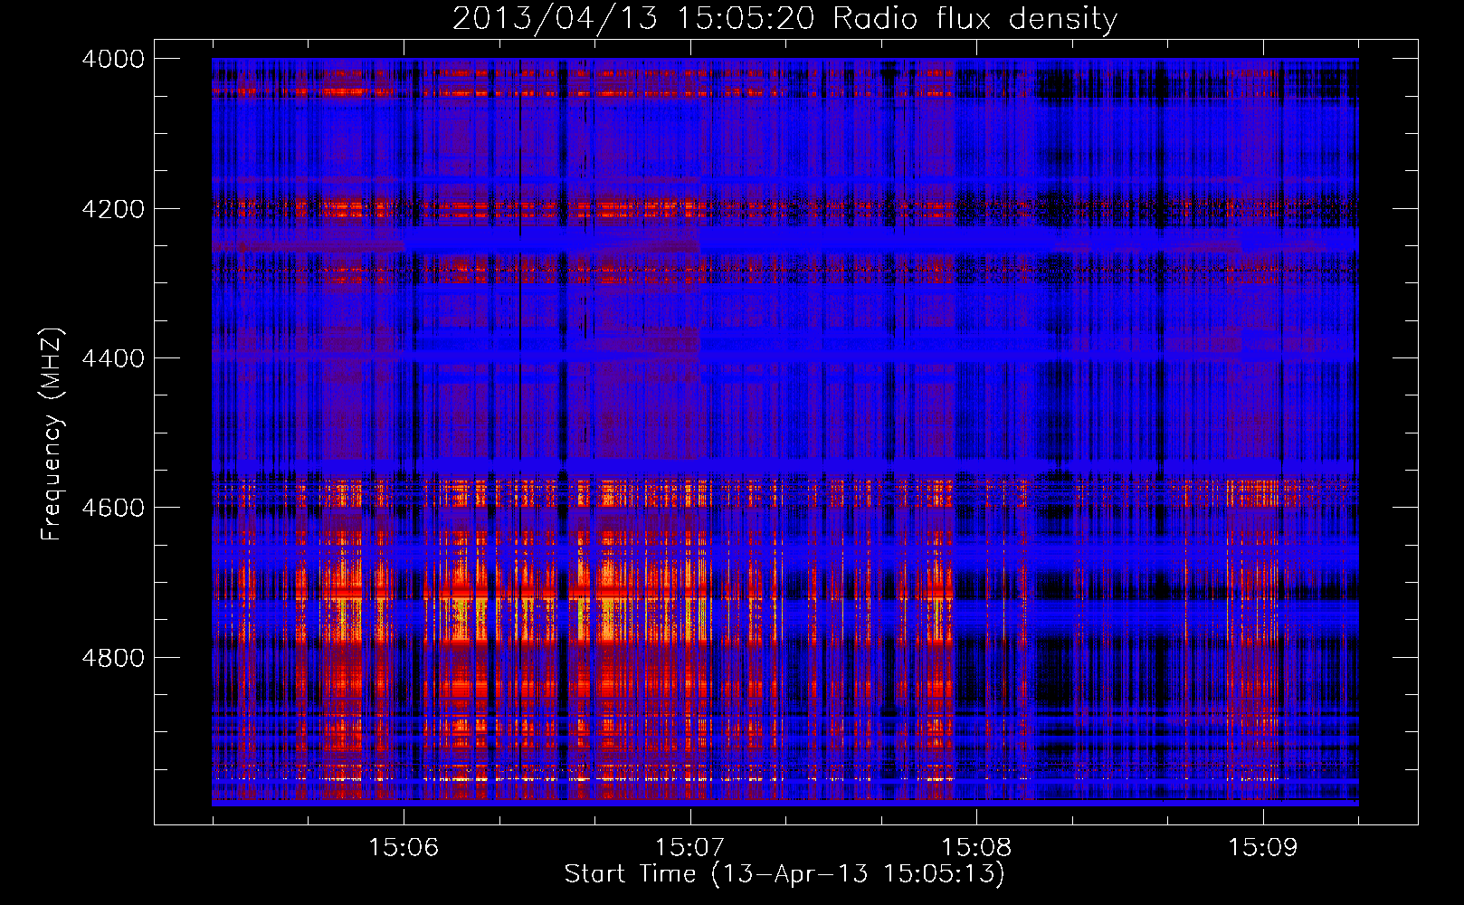
Task: Click the y-axis label "Frequency (MHZ)"
Action: (x=52, y=434)
